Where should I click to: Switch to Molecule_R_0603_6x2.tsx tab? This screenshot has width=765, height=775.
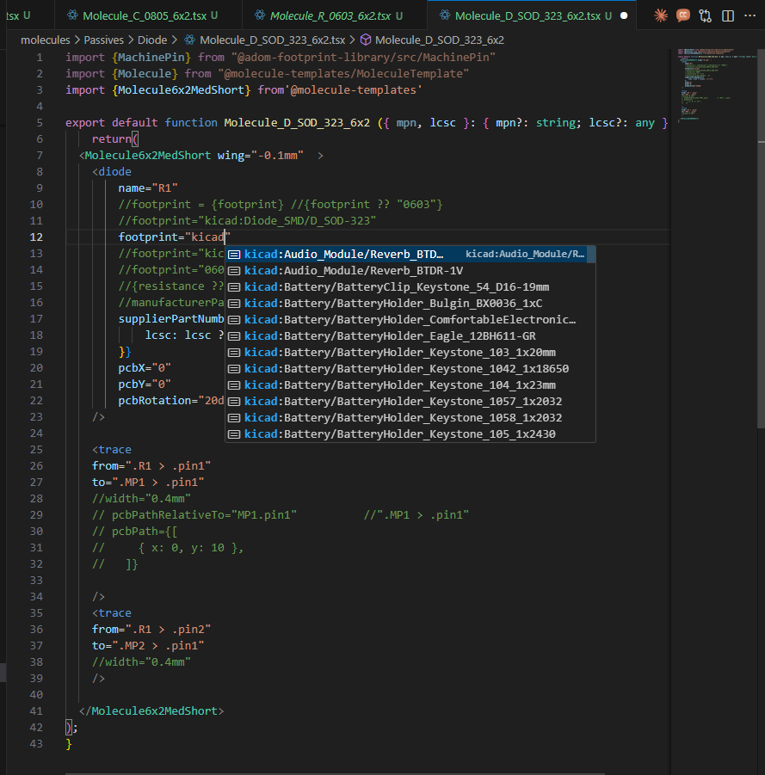[330, 15]
